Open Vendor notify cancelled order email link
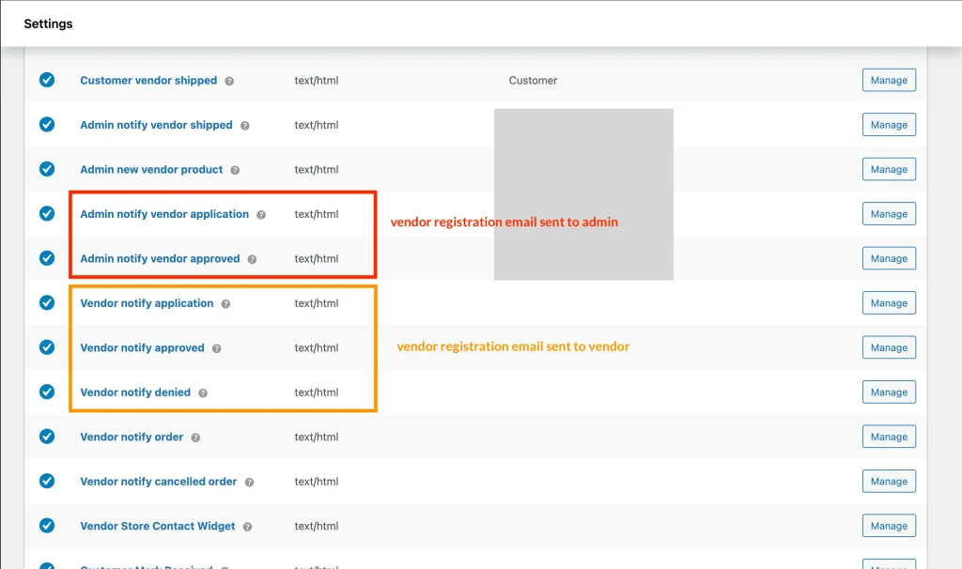This screenshot has height=569, width=962. point(158,482)
